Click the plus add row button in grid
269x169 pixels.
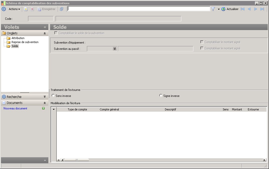59,160
